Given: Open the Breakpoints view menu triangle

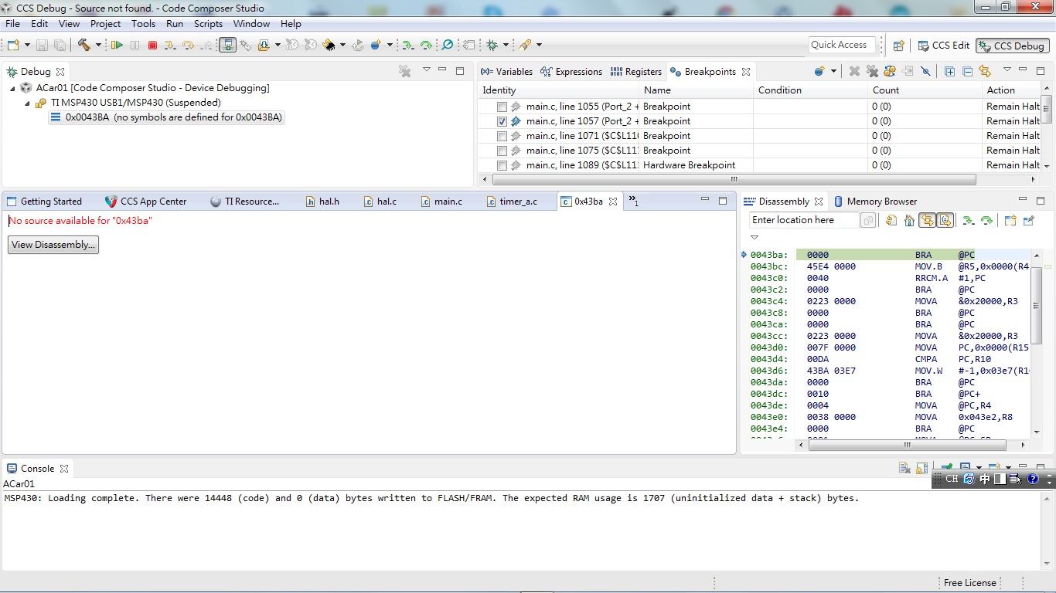Looking at the screenshot, I should 1007,69.
